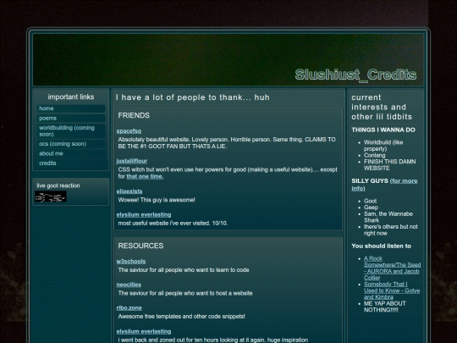Image resolution: width=457 pixels, height=343 pixels.
Task: Open the ribo.zone link
Action: [x=129, y=308]
